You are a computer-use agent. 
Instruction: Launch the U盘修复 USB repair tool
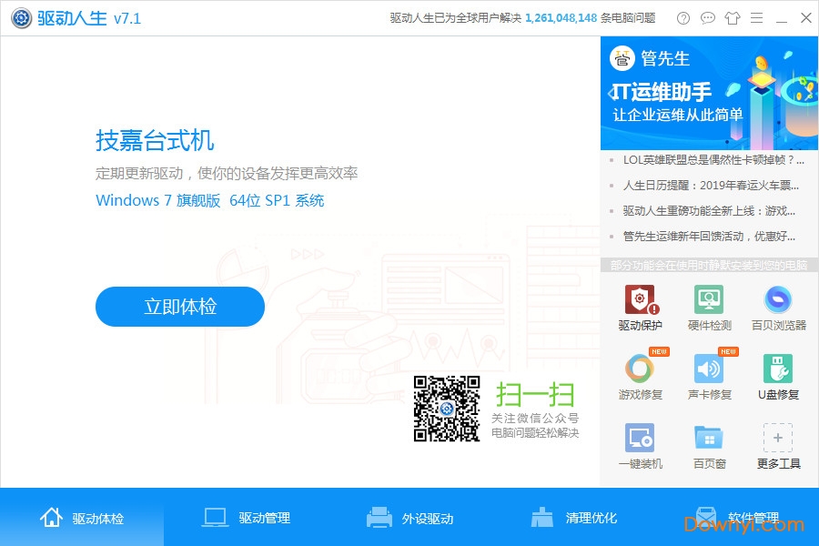(778, 376)
